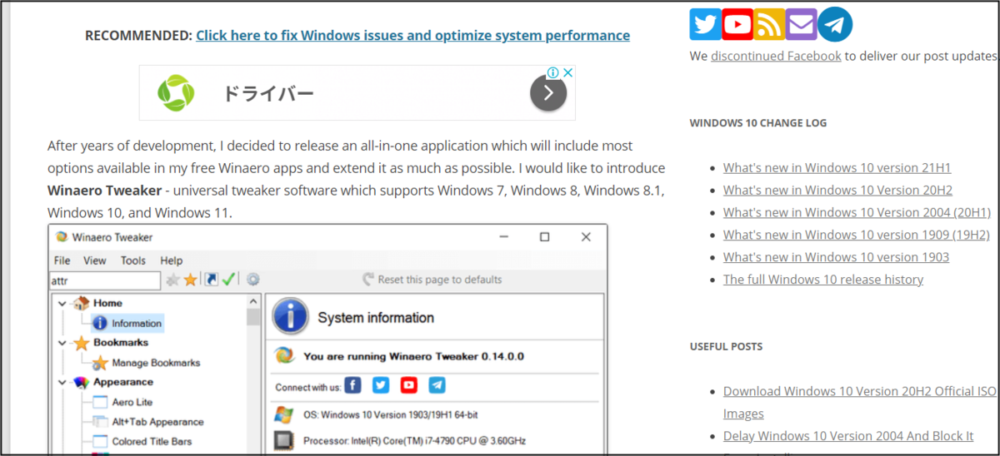Click the Winaero Tweaker title bar icon
1000x456 pixels.
tap(61, 236)
